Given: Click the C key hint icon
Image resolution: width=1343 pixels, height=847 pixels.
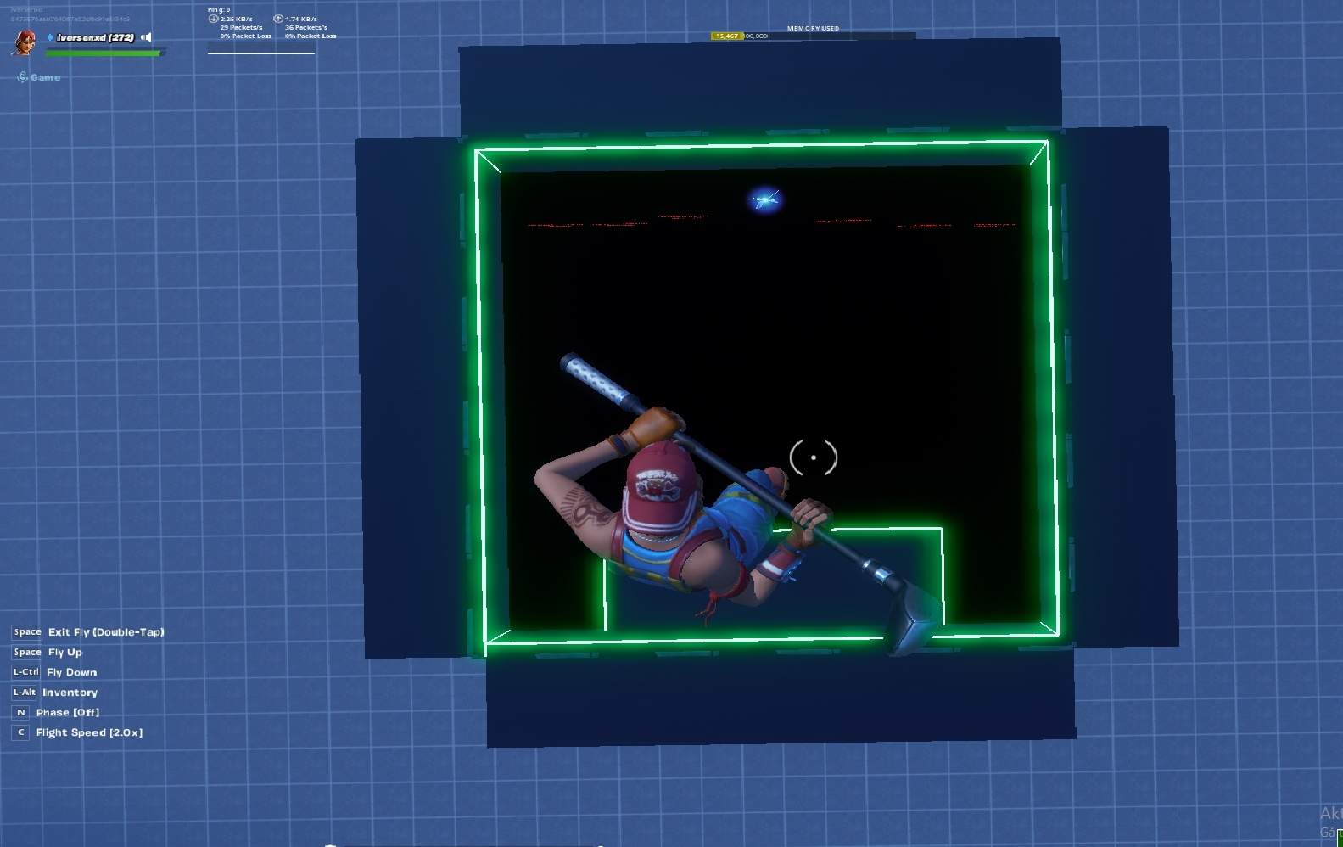Looking at the screenshot, I should point(21,732).
